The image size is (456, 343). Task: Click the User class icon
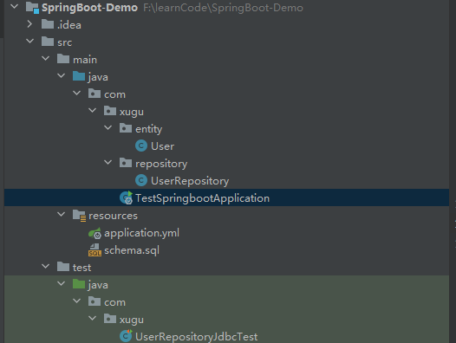pyautogui.click(x=141, y=146)
